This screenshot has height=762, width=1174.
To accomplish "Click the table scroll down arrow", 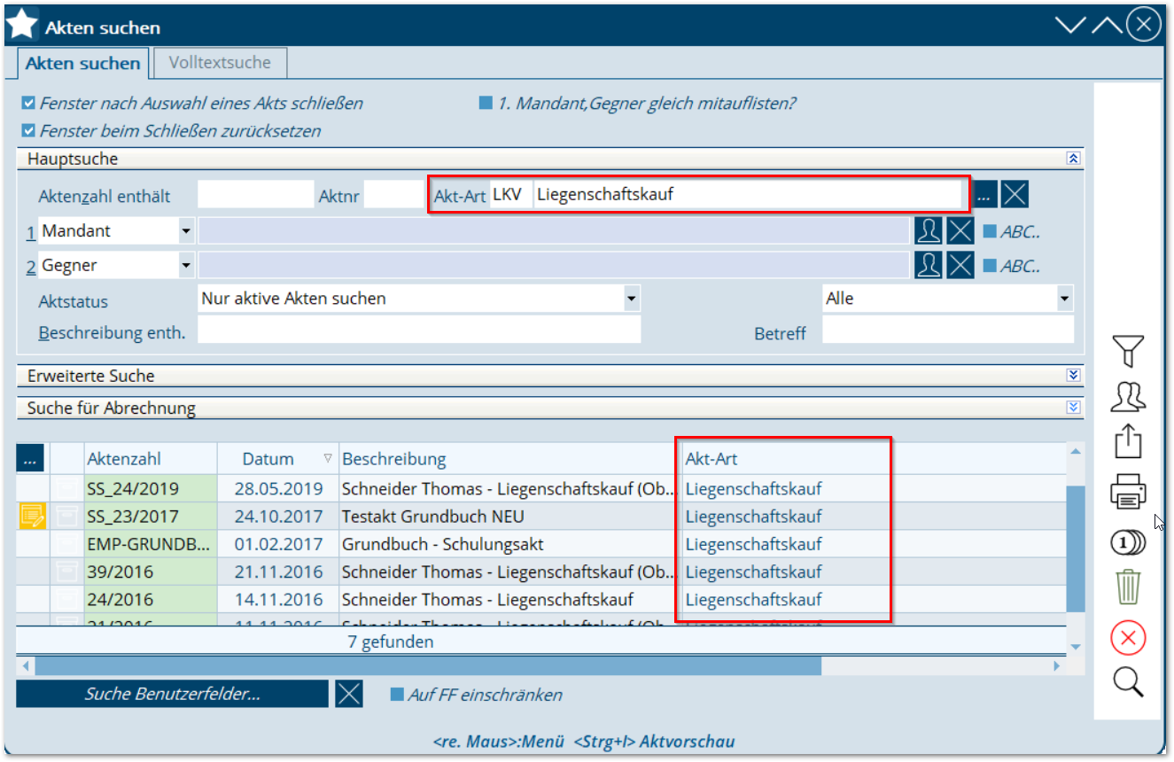I will click(1075, 647).
